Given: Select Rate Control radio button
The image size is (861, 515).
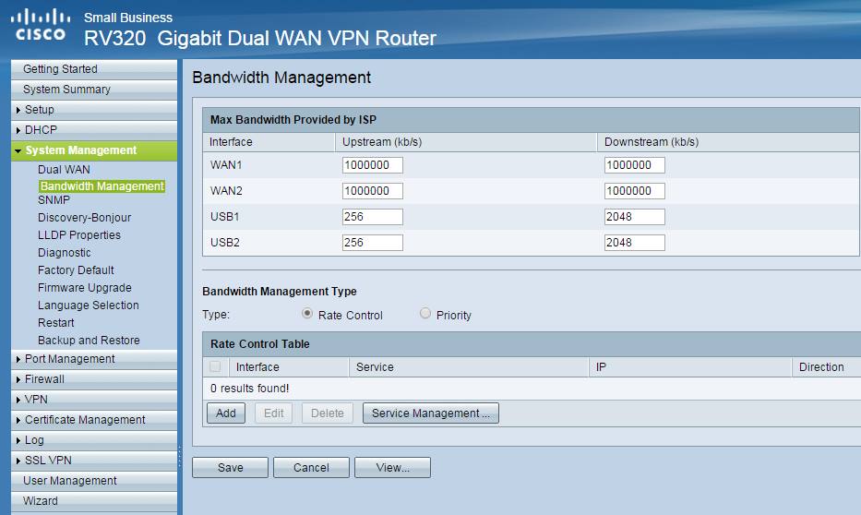Looking at the screenshot, I should (x=307, y=314).
